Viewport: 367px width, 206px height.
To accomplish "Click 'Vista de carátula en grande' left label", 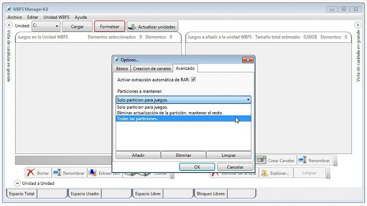I will 9,56.
